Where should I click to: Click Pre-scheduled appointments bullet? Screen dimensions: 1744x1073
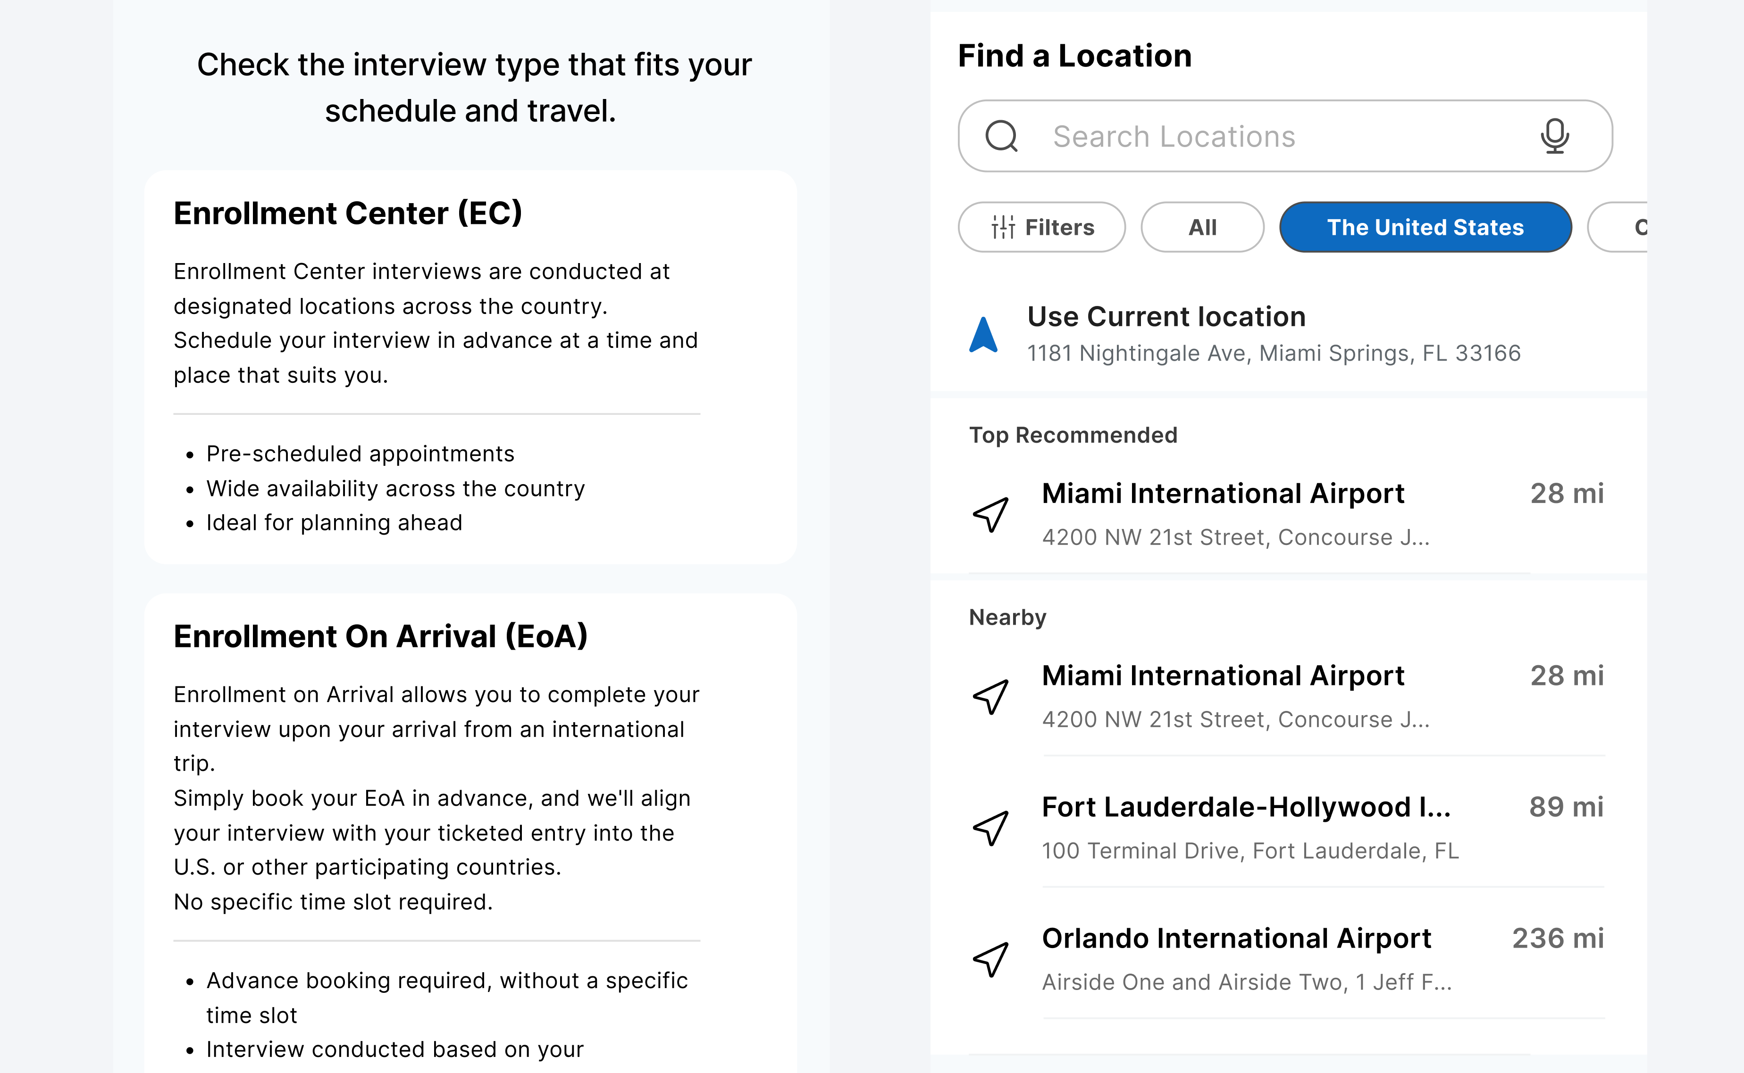point(360,454)
